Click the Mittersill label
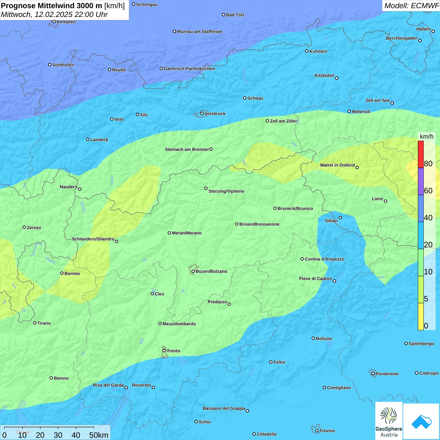The image size is (440, 440). [361, 112]
